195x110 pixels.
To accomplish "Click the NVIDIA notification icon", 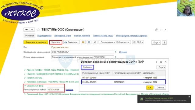I will tap(141, 99).
